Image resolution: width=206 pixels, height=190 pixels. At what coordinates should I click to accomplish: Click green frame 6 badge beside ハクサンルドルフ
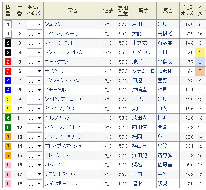[8, 128]
